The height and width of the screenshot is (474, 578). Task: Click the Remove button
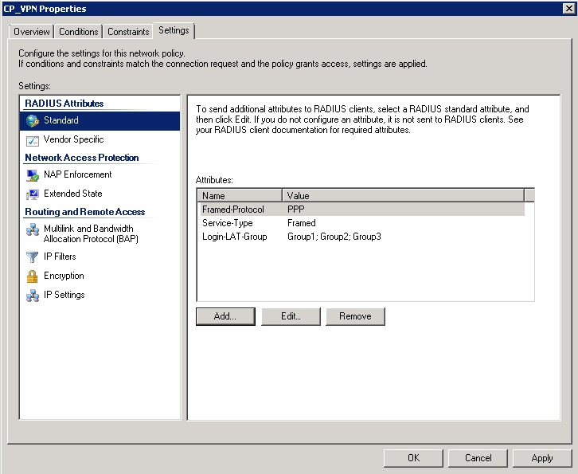tap(355, 316)
